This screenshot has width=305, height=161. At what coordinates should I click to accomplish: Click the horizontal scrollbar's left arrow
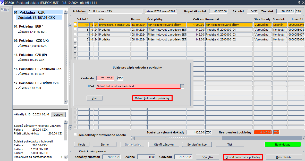tap(133, 138)
